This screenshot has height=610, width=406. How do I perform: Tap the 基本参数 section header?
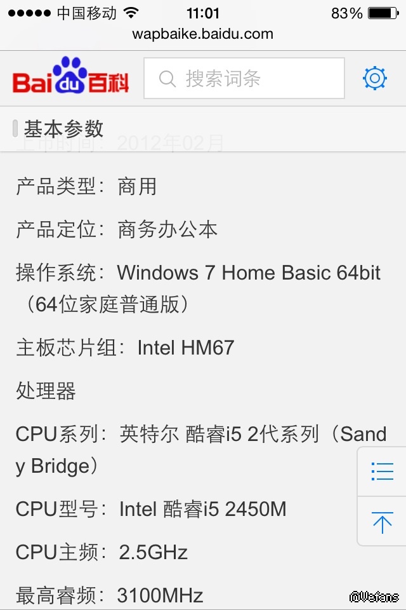[63, 129]
